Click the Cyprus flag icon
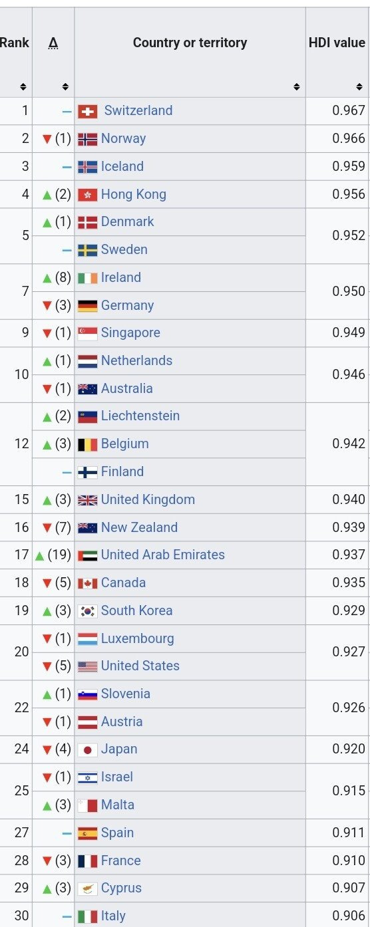The image size is (370, 927). click(x=88, y=888)
